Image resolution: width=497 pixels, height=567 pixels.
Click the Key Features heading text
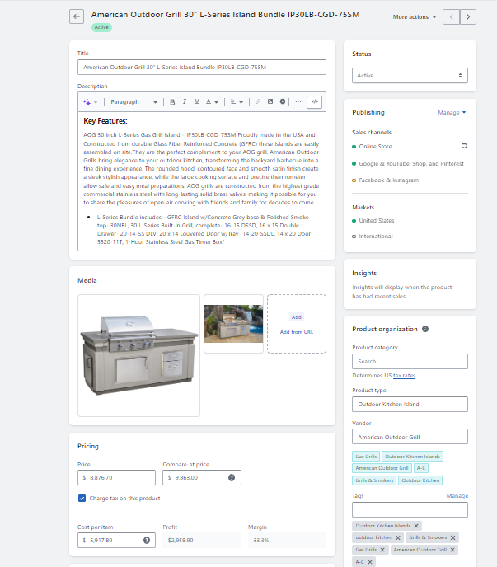[x=105, y=121]
